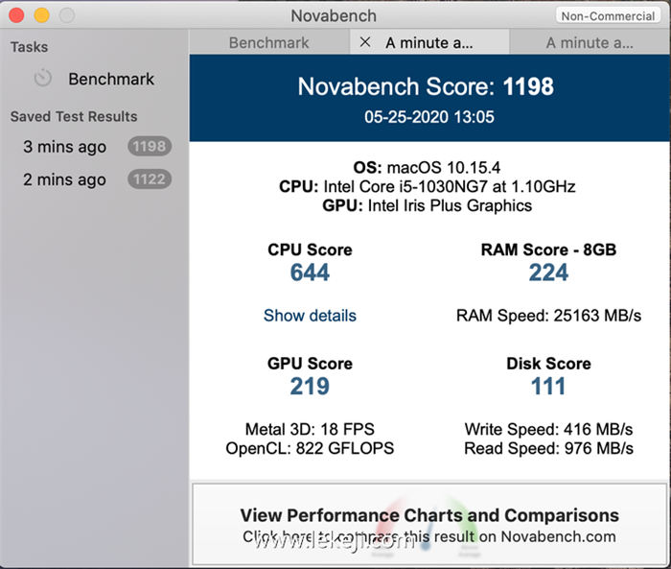Click the OS: macOS 10.15.4 line
Screen dimensions: 671x569
tap(427, 168)
